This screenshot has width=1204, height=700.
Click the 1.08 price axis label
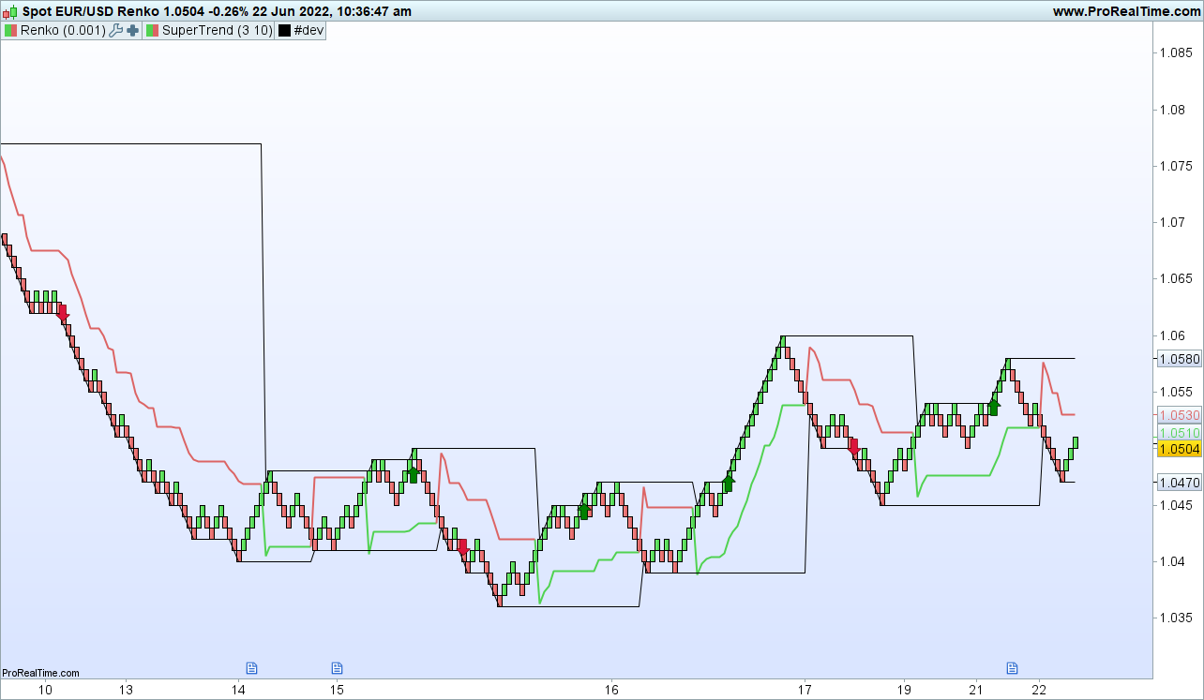tap(1174, 110)
